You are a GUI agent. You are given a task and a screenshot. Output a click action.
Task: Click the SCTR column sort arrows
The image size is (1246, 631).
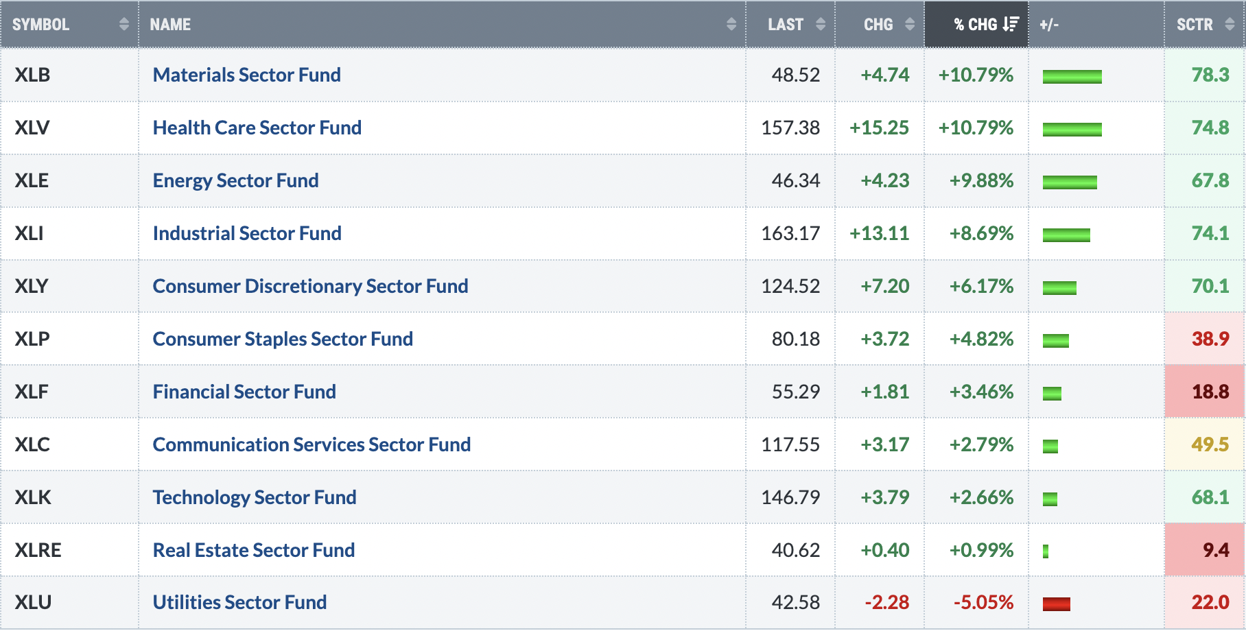[1230, 25]
